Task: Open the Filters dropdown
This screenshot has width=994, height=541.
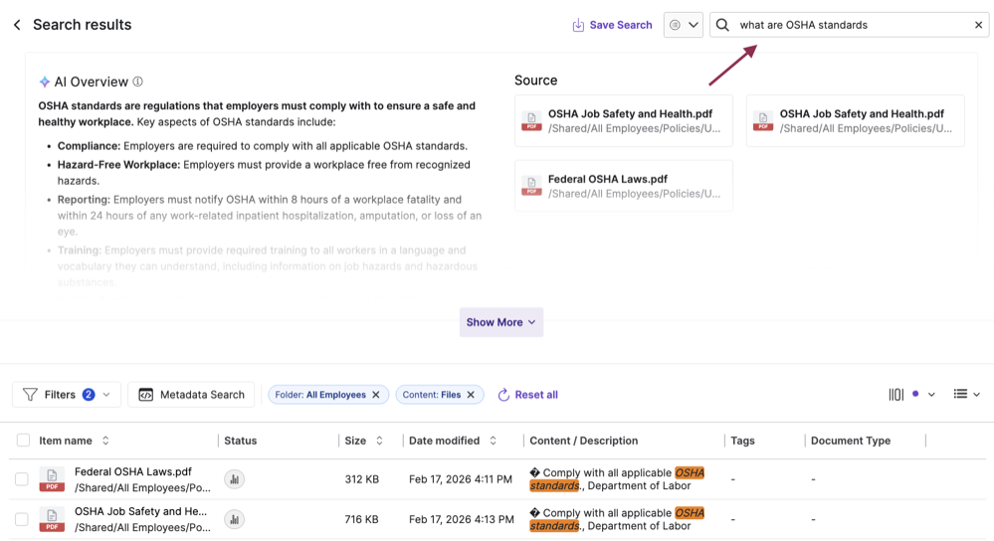Action: click(x=67, y=395)
